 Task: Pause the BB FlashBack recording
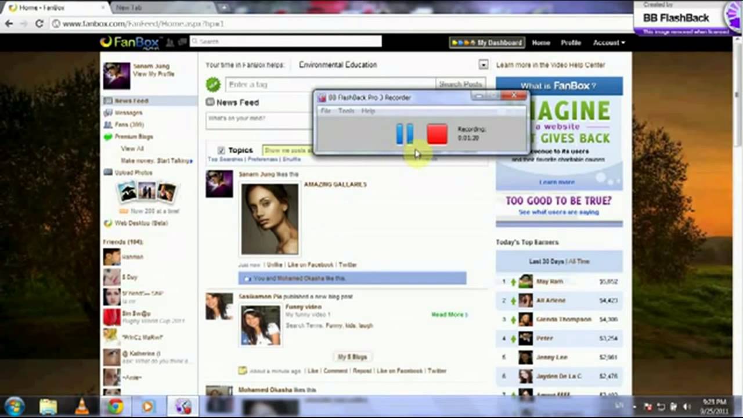pos(405,134)
